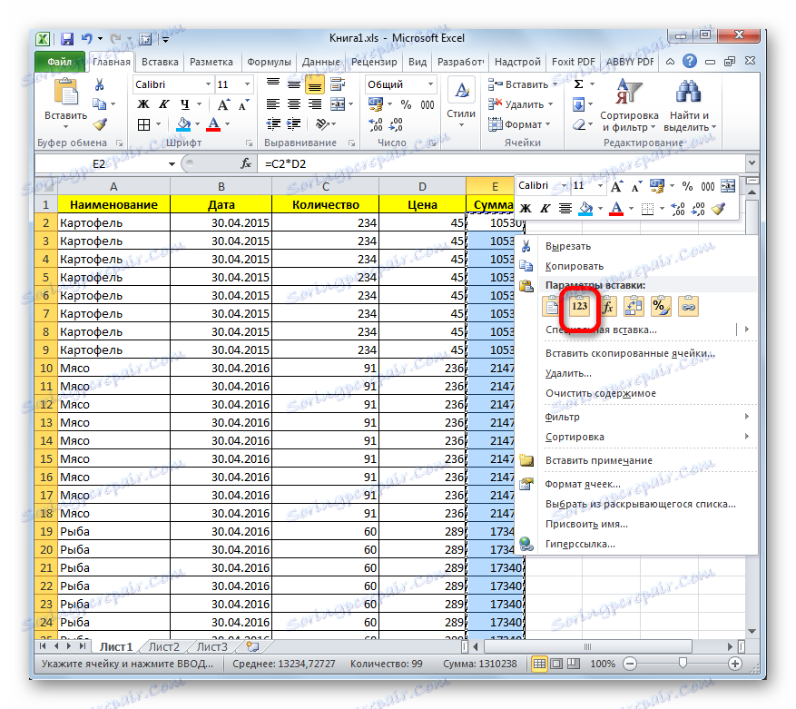Toggle bold formatting on the mini toolbar
Viewport: 796px width, 709px height.
click(525, 208)
